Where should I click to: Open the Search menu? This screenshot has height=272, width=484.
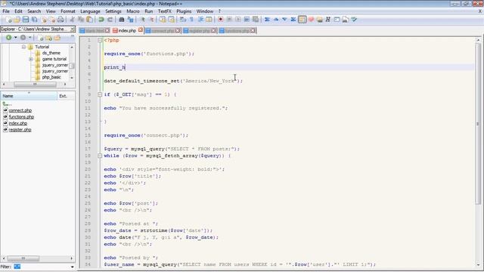34,11
